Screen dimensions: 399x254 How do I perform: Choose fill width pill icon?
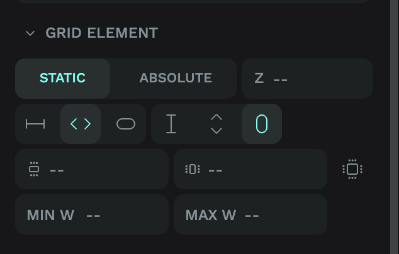[x=126, y=124]
